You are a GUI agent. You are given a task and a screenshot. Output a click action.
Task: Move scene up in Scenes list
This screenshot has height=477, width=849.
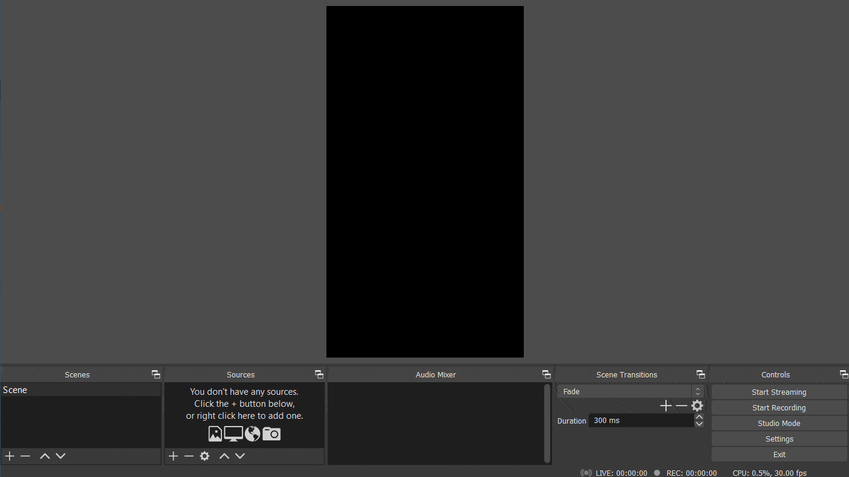pos(45,456)
